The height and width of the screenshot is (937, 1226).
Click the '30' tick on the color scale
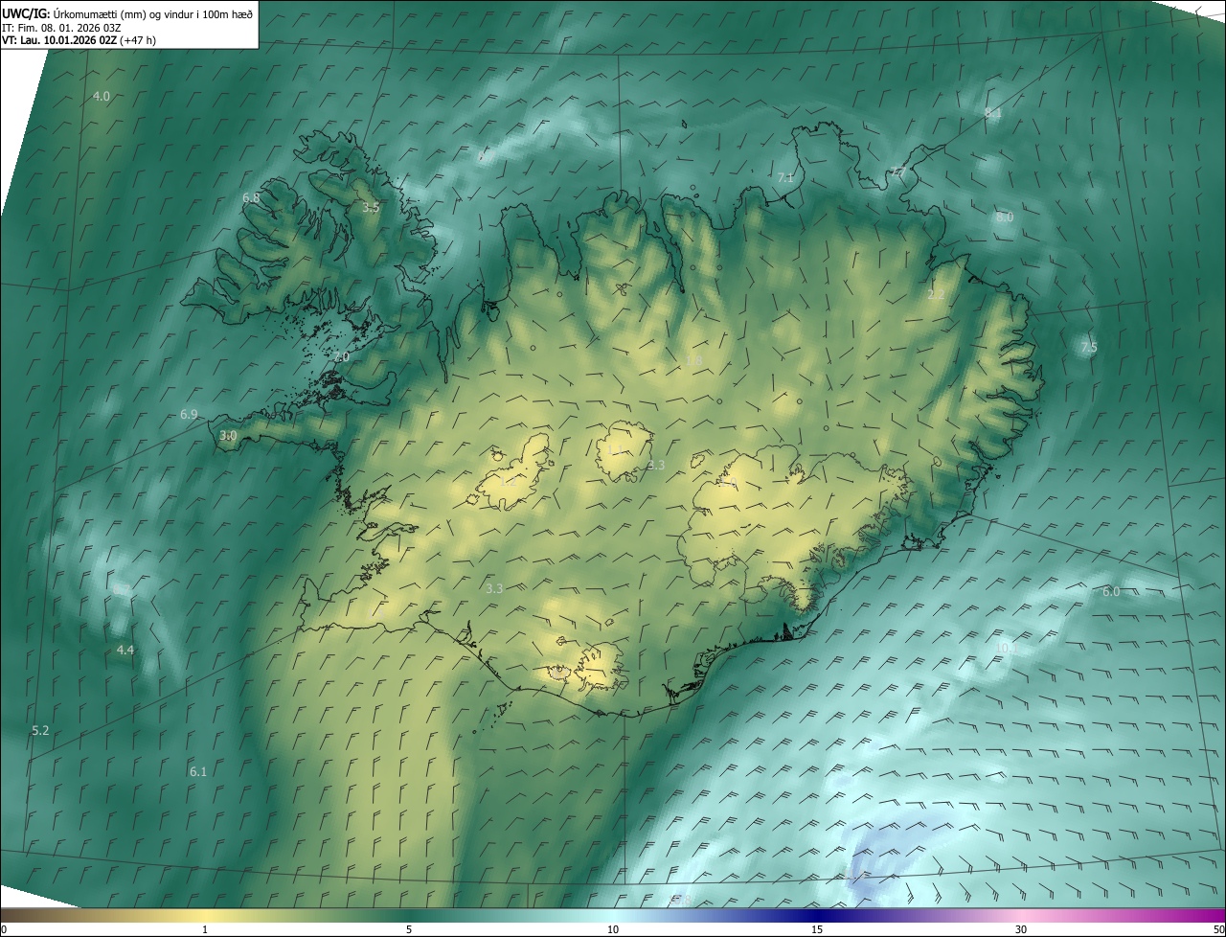[1021, 929]
